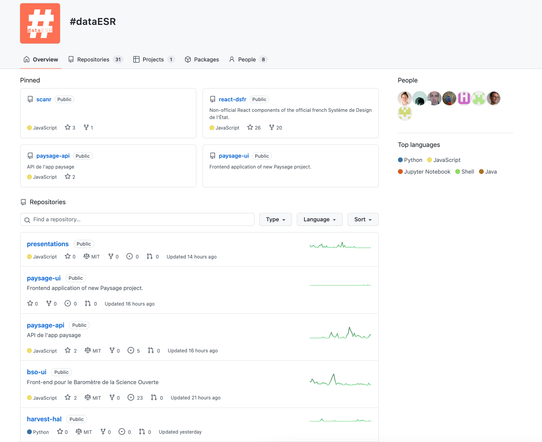View stargazers of bso-ui
This screenshot has width=542, height=442.
[71, 398]
